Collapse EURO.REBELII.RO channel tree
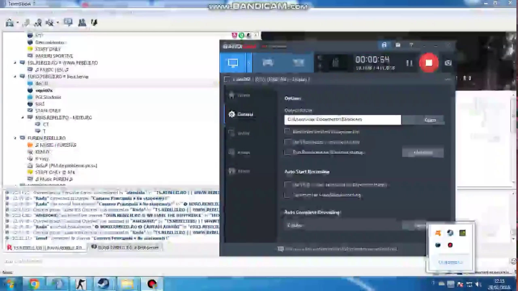Screen dimensions: 518x291 click(x=15, y=77)
